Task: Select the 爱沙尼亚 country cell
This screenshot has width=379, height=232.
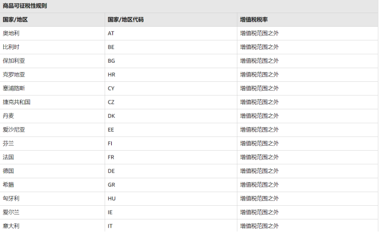Action: 14,130
